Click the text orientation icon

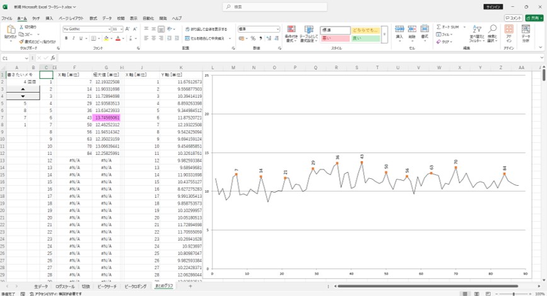[170, 29]
